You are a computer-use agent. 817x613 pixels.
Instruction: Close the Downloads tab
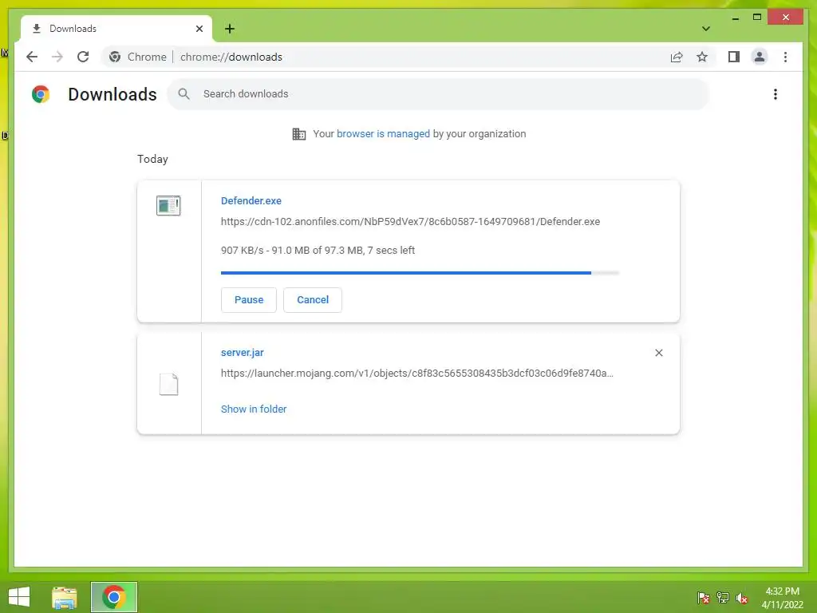pos(199,29)
